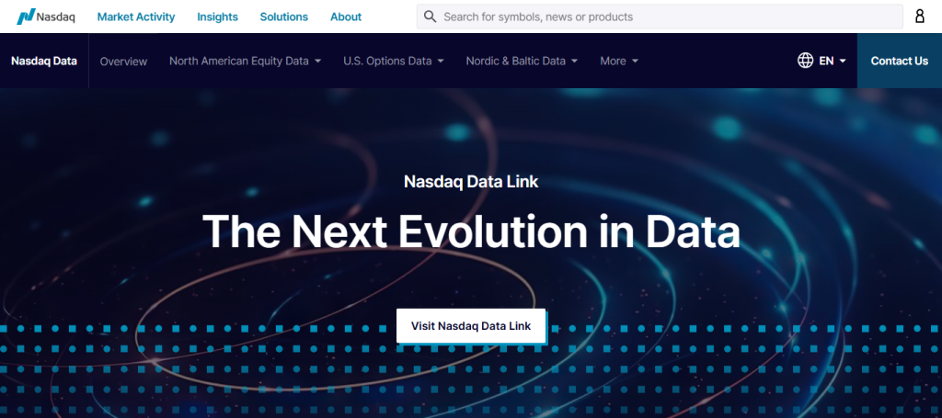
Task: Open the EN language selector
Action: coord(833,61)
